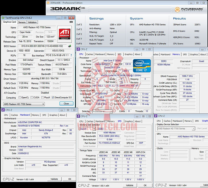The width and height of the screenshot is (208, 188).
Task: Click the GPU-Z title bar app icon
Action: tap(3, 18)
